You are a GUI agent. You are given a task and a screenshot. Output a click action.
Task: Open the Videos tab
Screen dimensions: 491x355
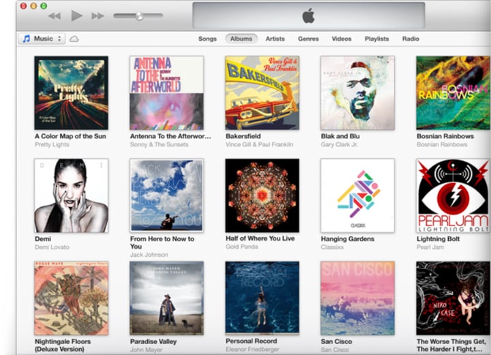point(342,39)
